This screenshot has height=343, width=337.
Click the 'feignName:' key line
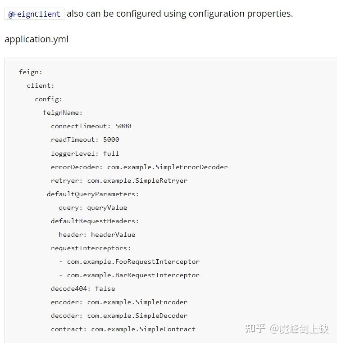click(x=63, y=113)
